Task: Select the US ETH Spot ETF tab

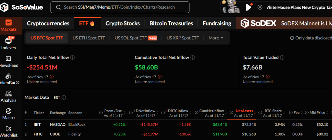Action: (x=89, y=38)
